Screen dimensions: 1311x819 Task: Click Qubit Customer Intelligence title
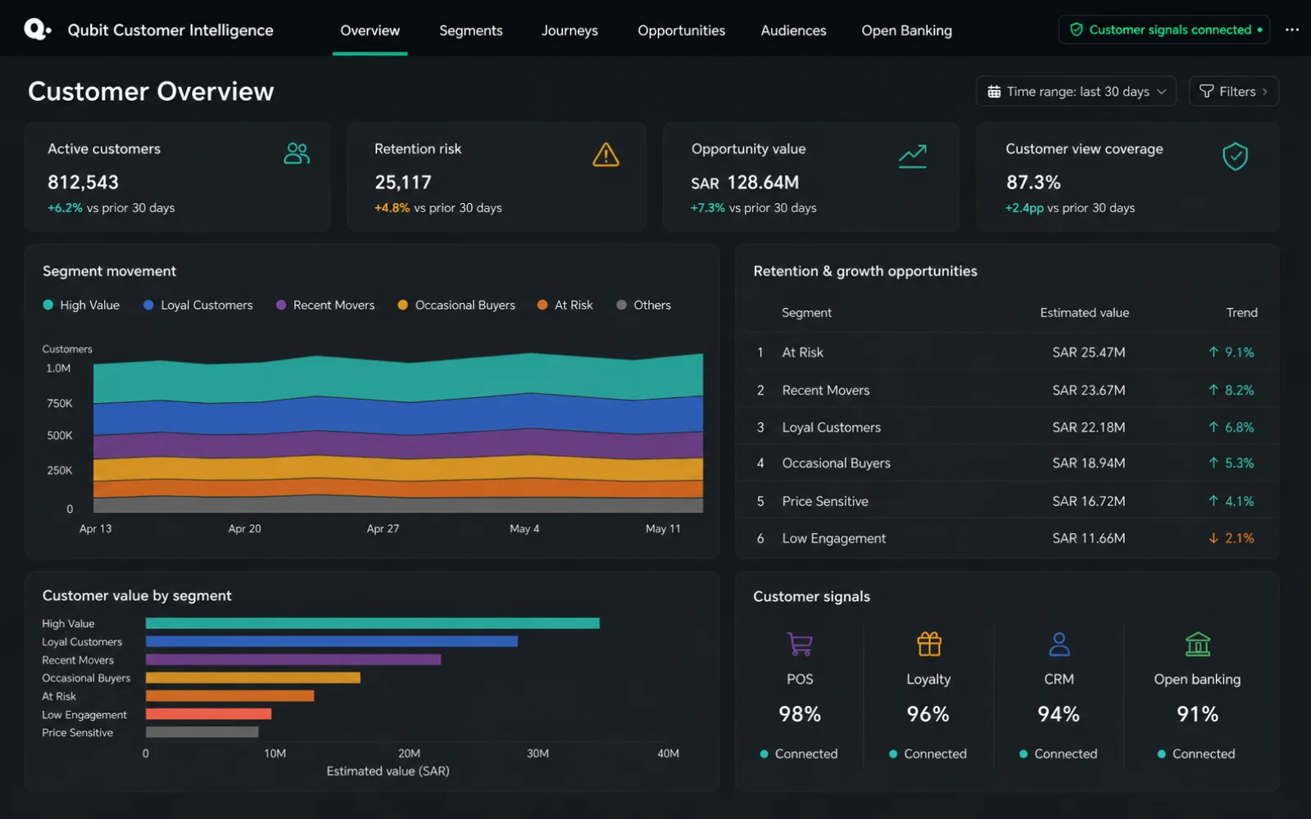170,30
